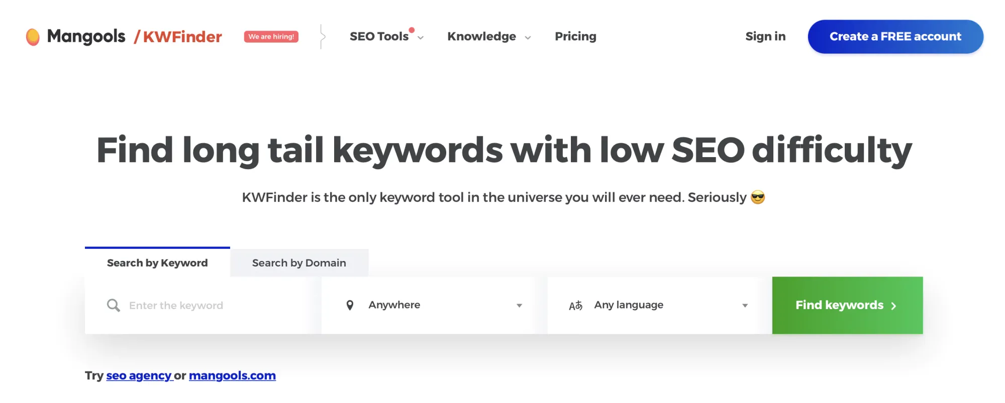1005x403 pixels.
Task: Click the sunglasses emoji in the tagline
Action: (x=759, y=197)
